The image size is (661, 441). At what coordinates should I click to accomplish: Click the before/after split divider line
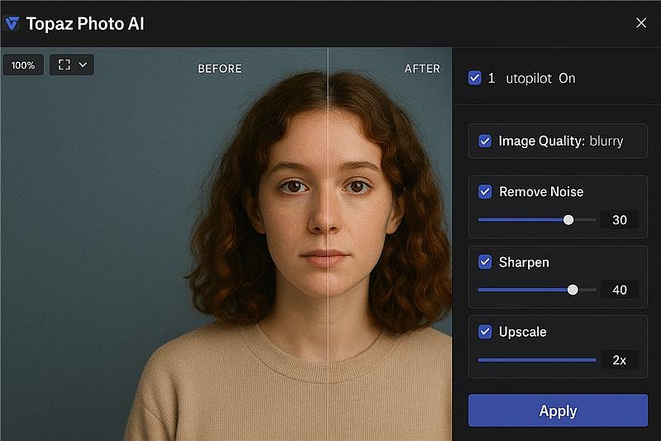(x=328, y=248)
